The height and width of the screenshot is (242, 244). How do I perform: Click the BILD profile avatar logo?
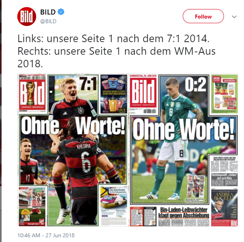click(27, 17)
